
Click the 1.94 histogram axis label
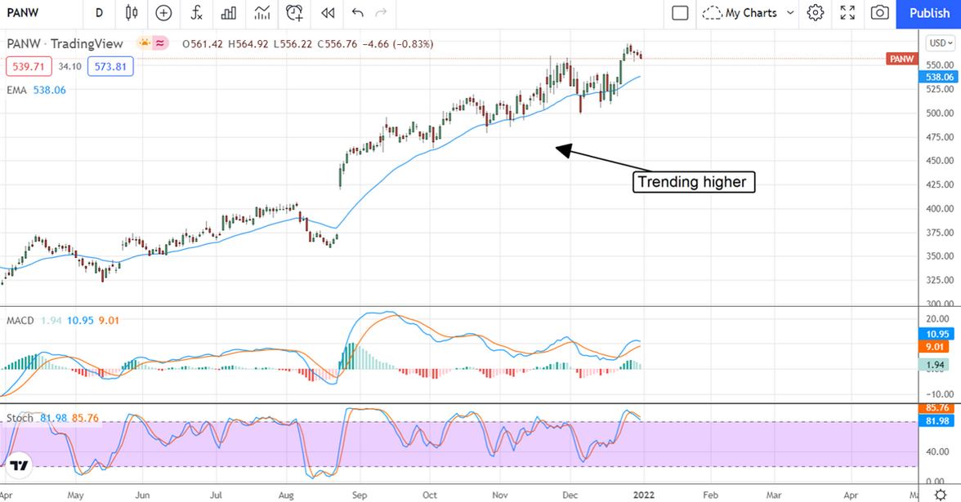coord(934,365)
